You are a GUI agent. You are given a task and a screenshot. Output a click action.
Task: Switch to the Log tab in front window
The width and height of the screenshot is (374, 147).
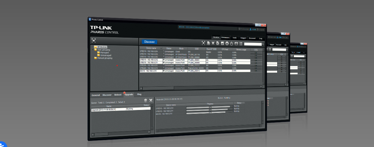[x=260, y=38]
